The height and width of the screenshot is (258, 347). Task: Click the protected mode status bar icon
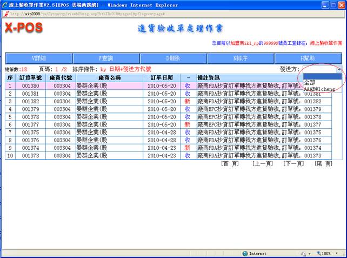click(x=303, y=253)
